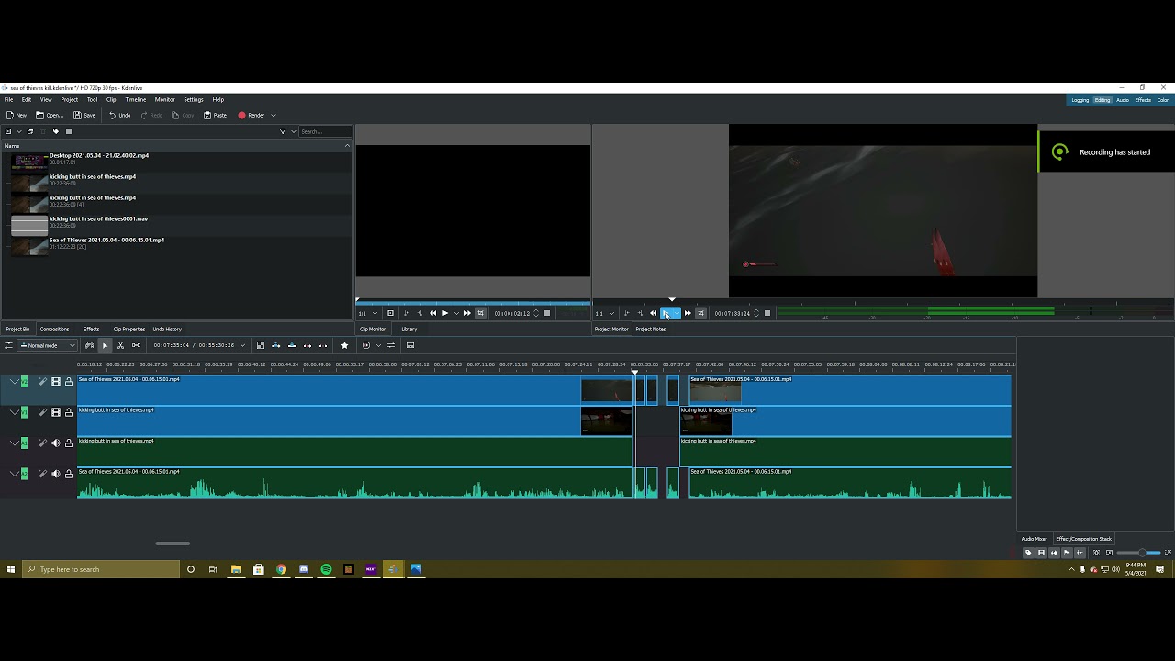Open Windows Start menu
The width and height of the screenshot is (1175, 661).
[x=11, y=569]
